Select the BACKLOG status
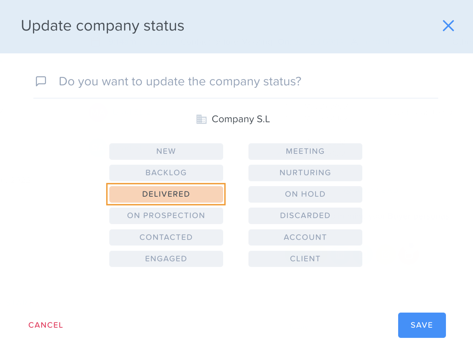 (x=166, y=173)
